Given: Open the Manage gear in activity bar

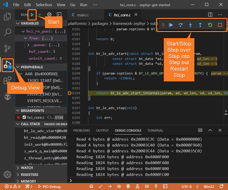Looking at the screenshot, I should pos(7,174).
